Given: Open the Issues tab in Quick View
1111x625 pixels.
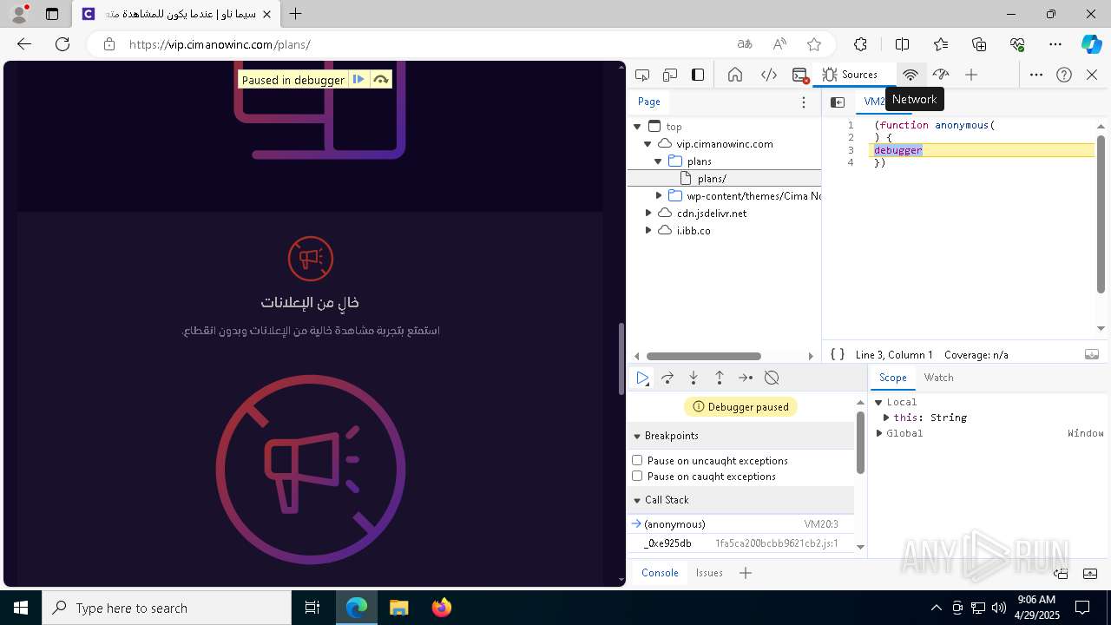Looking at the screenshot, I should (709, 573).
